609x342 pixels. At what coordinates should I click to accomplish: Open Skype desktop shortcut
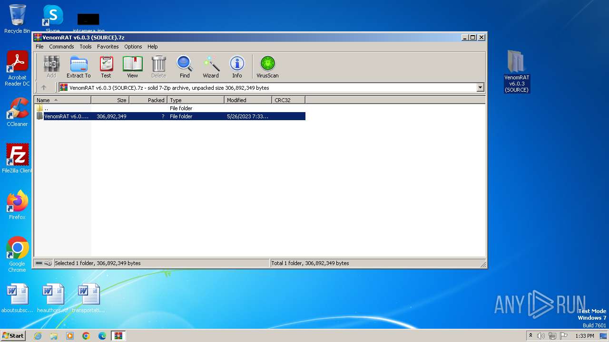click(53, 19)
